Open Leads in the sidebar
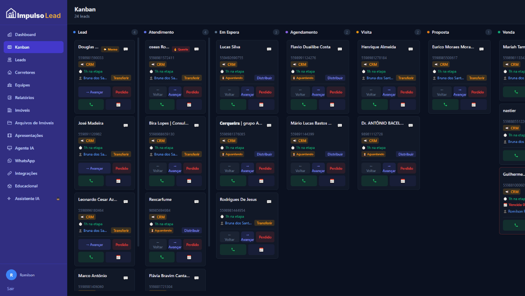This screenshot has width=525, height=296. (33, 60)
